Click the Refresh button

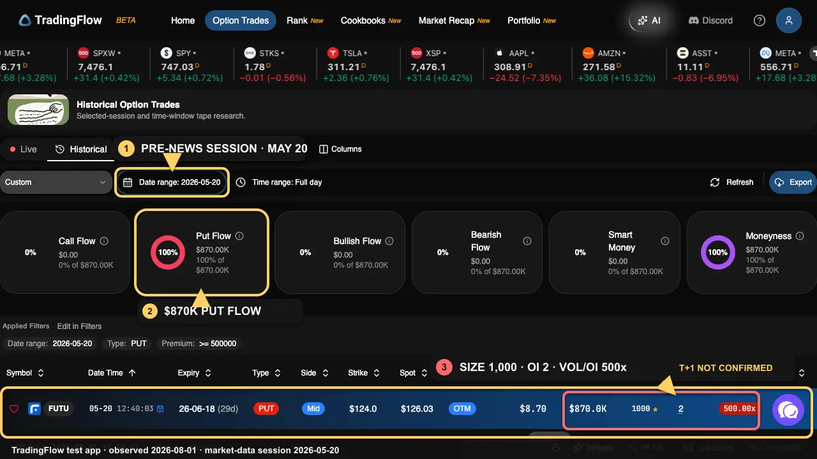coord(732,182)
